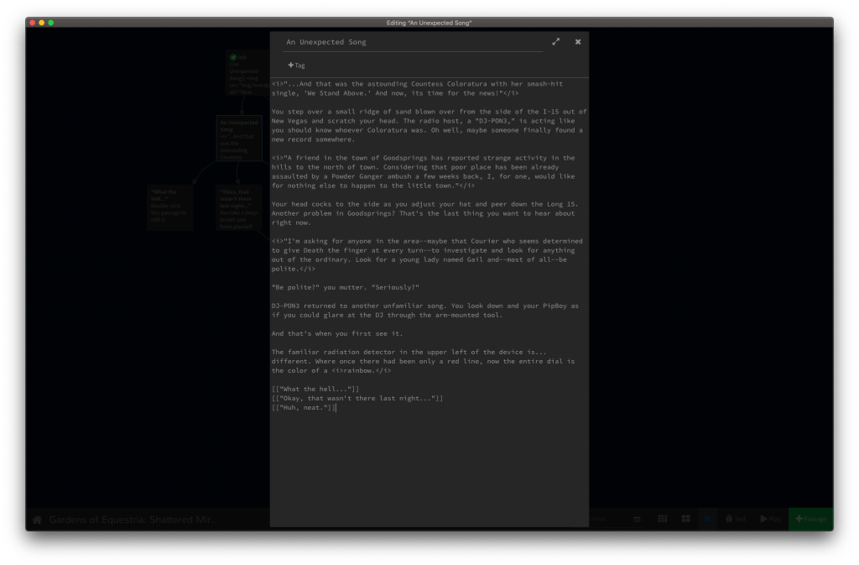The height and width of the screenshot is (565, 859).
Task: Click the yellow macOS minimize window button
Action: (x=42, y=23)
